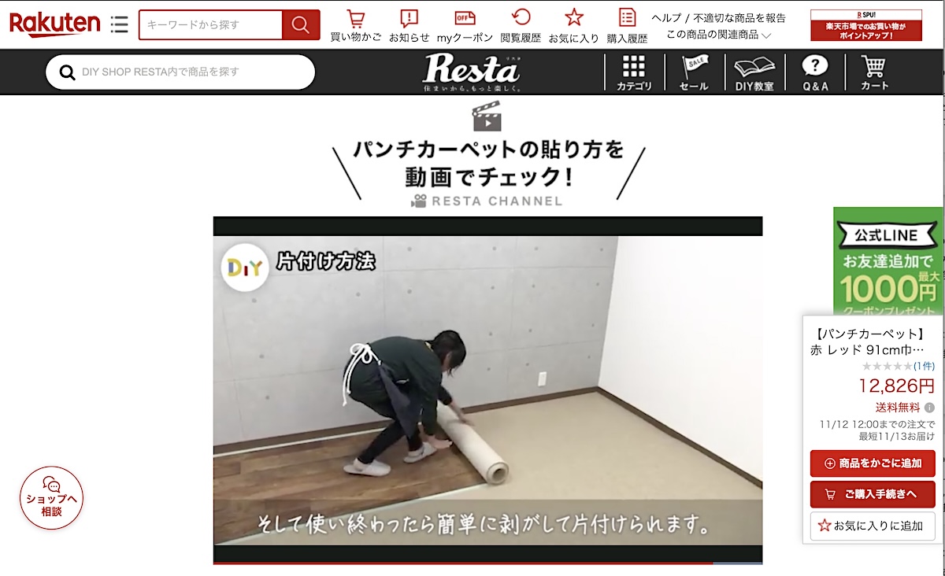Click the shop consultation chat bubble (ショップへ相談)

(51, 498)
